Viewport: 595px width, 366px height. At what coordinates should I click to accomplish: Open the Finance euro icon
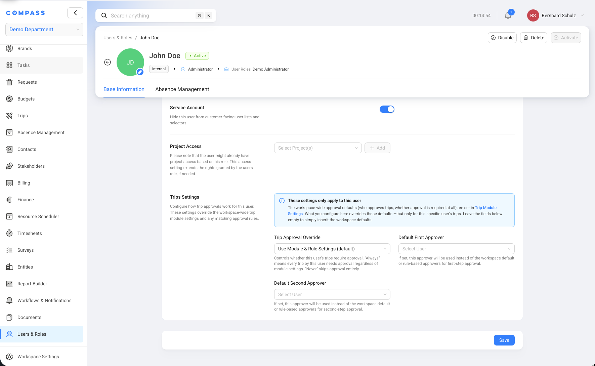[9, 200]
